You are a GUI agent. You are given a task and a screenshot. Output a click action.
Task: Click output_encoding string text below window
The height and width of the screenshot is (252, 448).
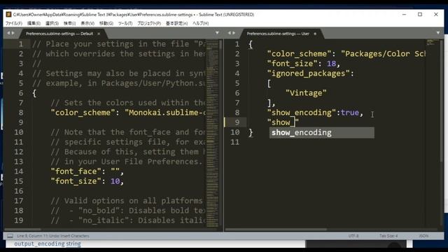coord(48,244)
